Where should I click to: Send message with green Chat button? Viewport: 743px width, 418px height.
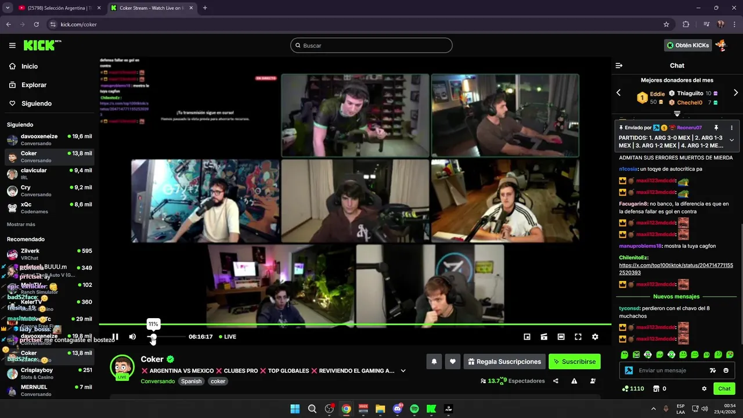tap(724, 389)
